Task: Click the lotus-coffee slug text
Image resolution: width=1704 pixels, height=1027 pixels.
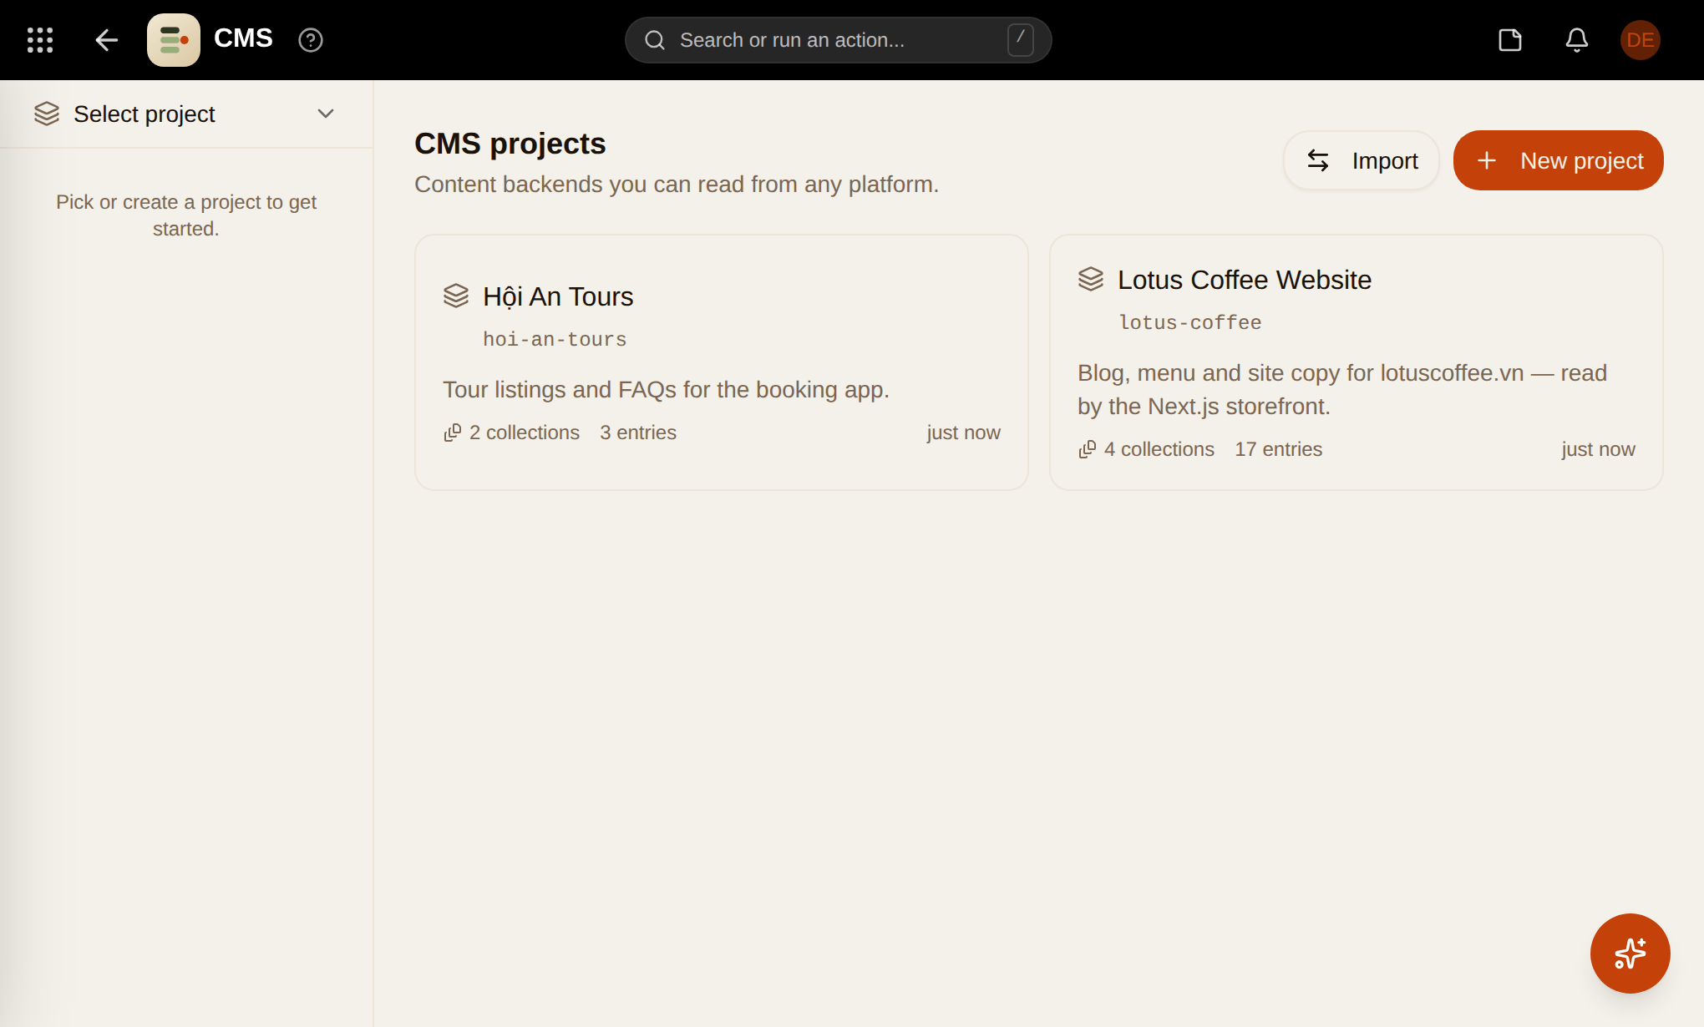Action: [1190, 322]
